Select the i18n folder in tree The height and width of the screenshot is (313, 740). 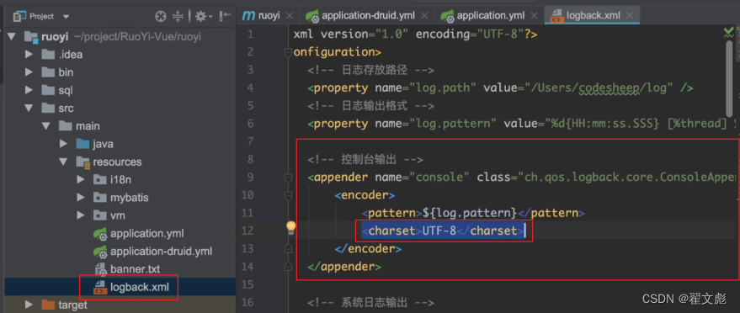click(112, 179)
